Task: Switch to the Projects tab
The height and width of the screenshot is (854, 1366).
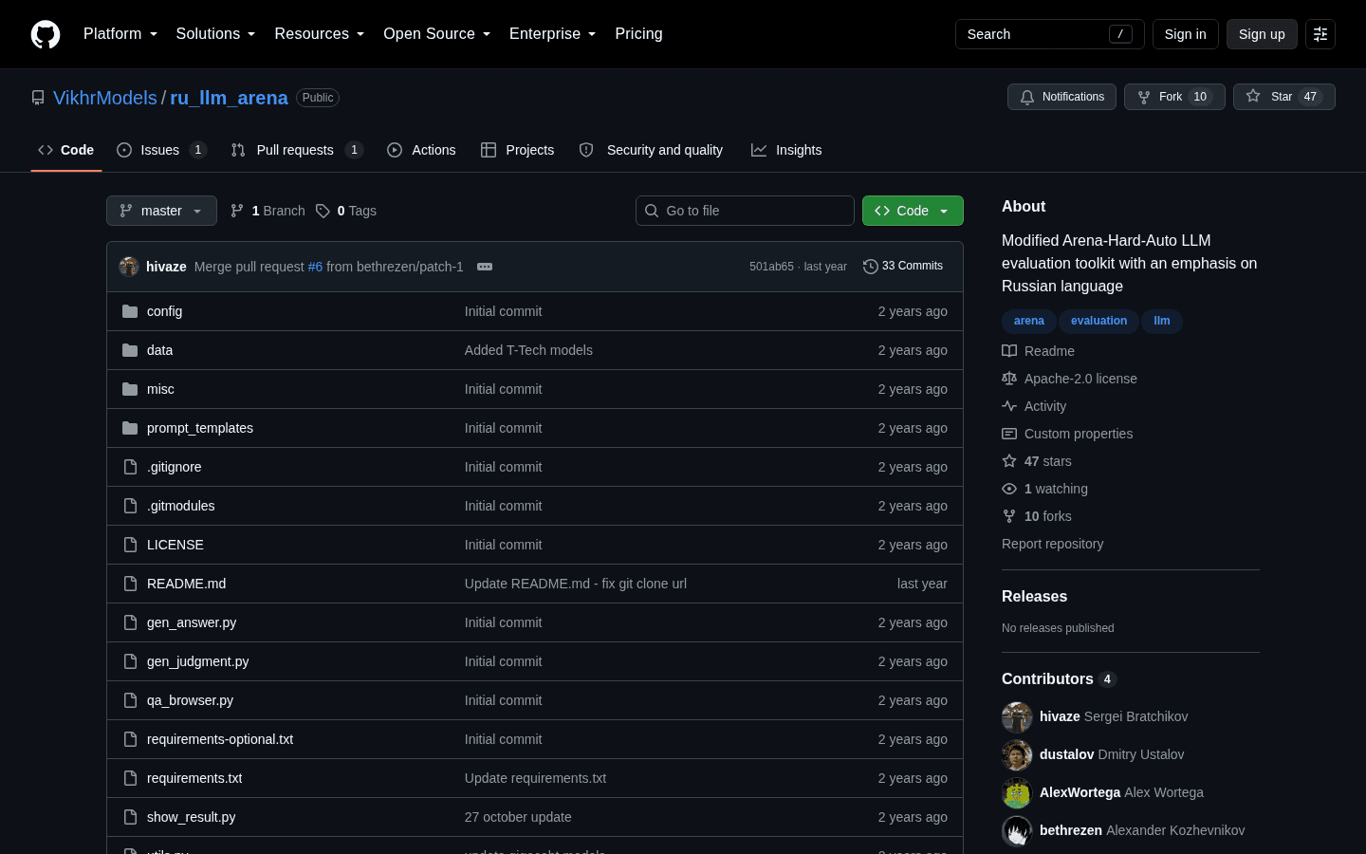Action: point(517,150)
